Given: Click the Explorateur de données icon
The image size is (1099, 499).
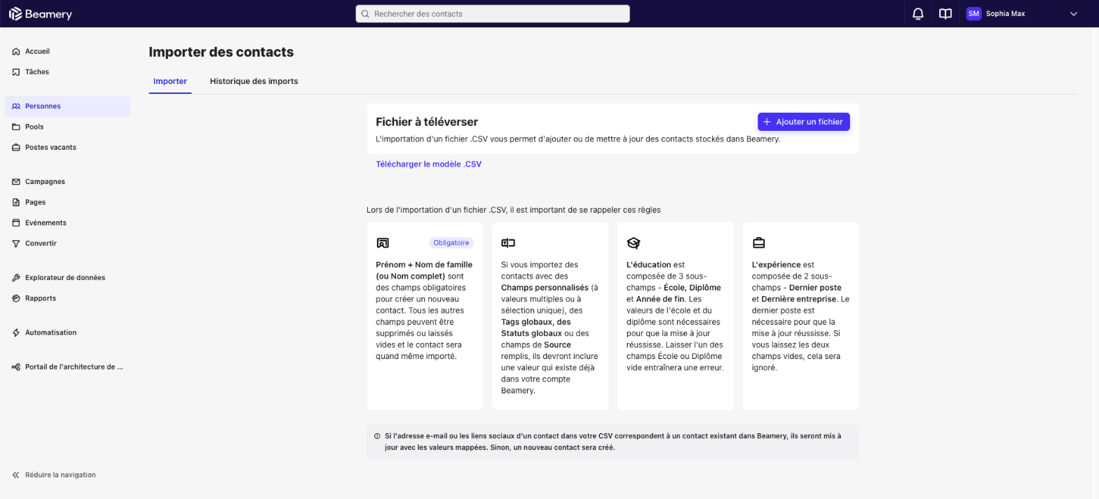Looking at the screenshot, I should [x=16, y=278].
